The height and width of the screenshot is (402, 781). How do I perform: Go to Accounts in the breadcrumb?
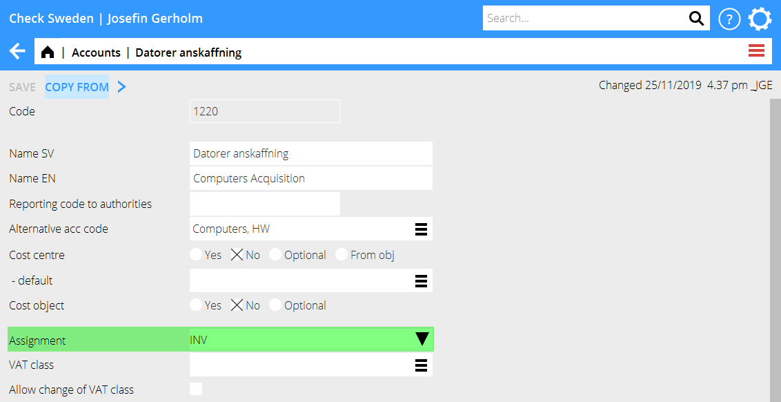tap(96, 52)
